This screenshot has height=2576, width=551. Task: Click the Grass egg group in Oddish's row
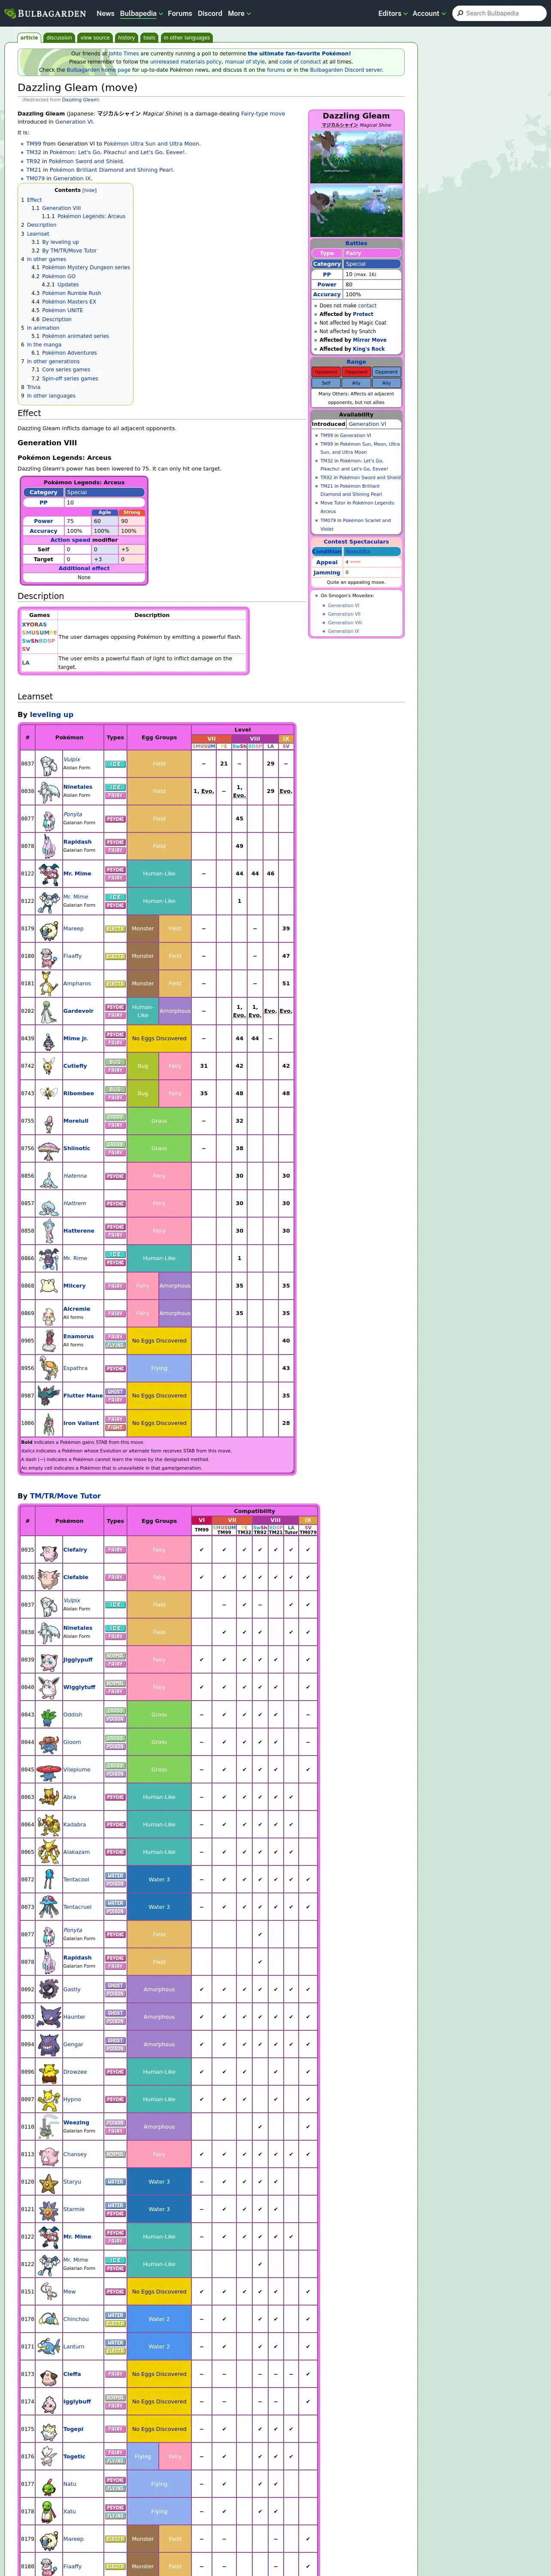tap(159, 1715)
